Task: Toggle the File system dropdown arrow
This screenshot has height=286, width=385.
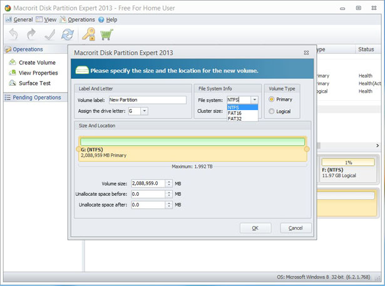Action: (x=255, y=100)
